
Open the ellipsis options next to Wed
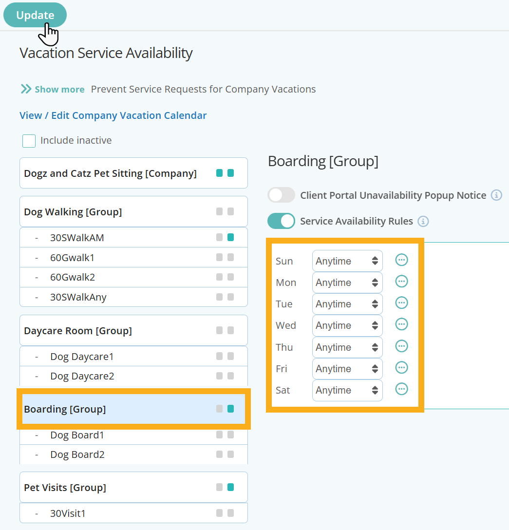[x=401, y=324]
